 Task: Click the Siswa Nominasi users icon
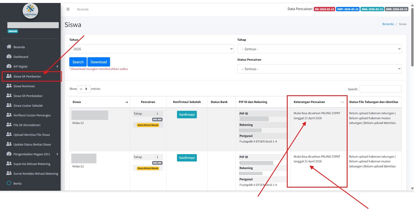[x=9, y=86]
